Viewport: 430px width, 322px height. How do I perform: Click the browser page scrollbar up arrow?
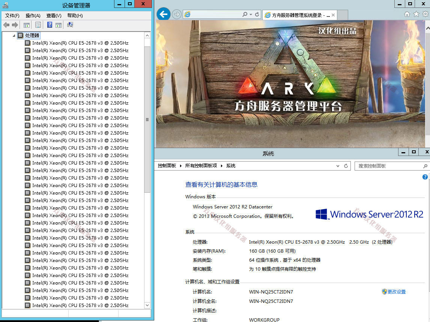pos(427,28)
